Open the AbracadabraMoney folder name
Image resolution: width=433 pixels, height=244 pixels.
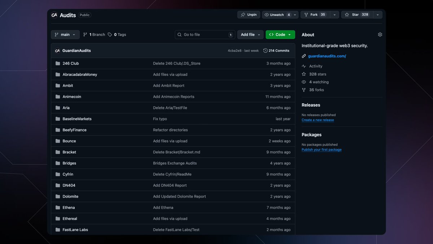click(80, 74)
